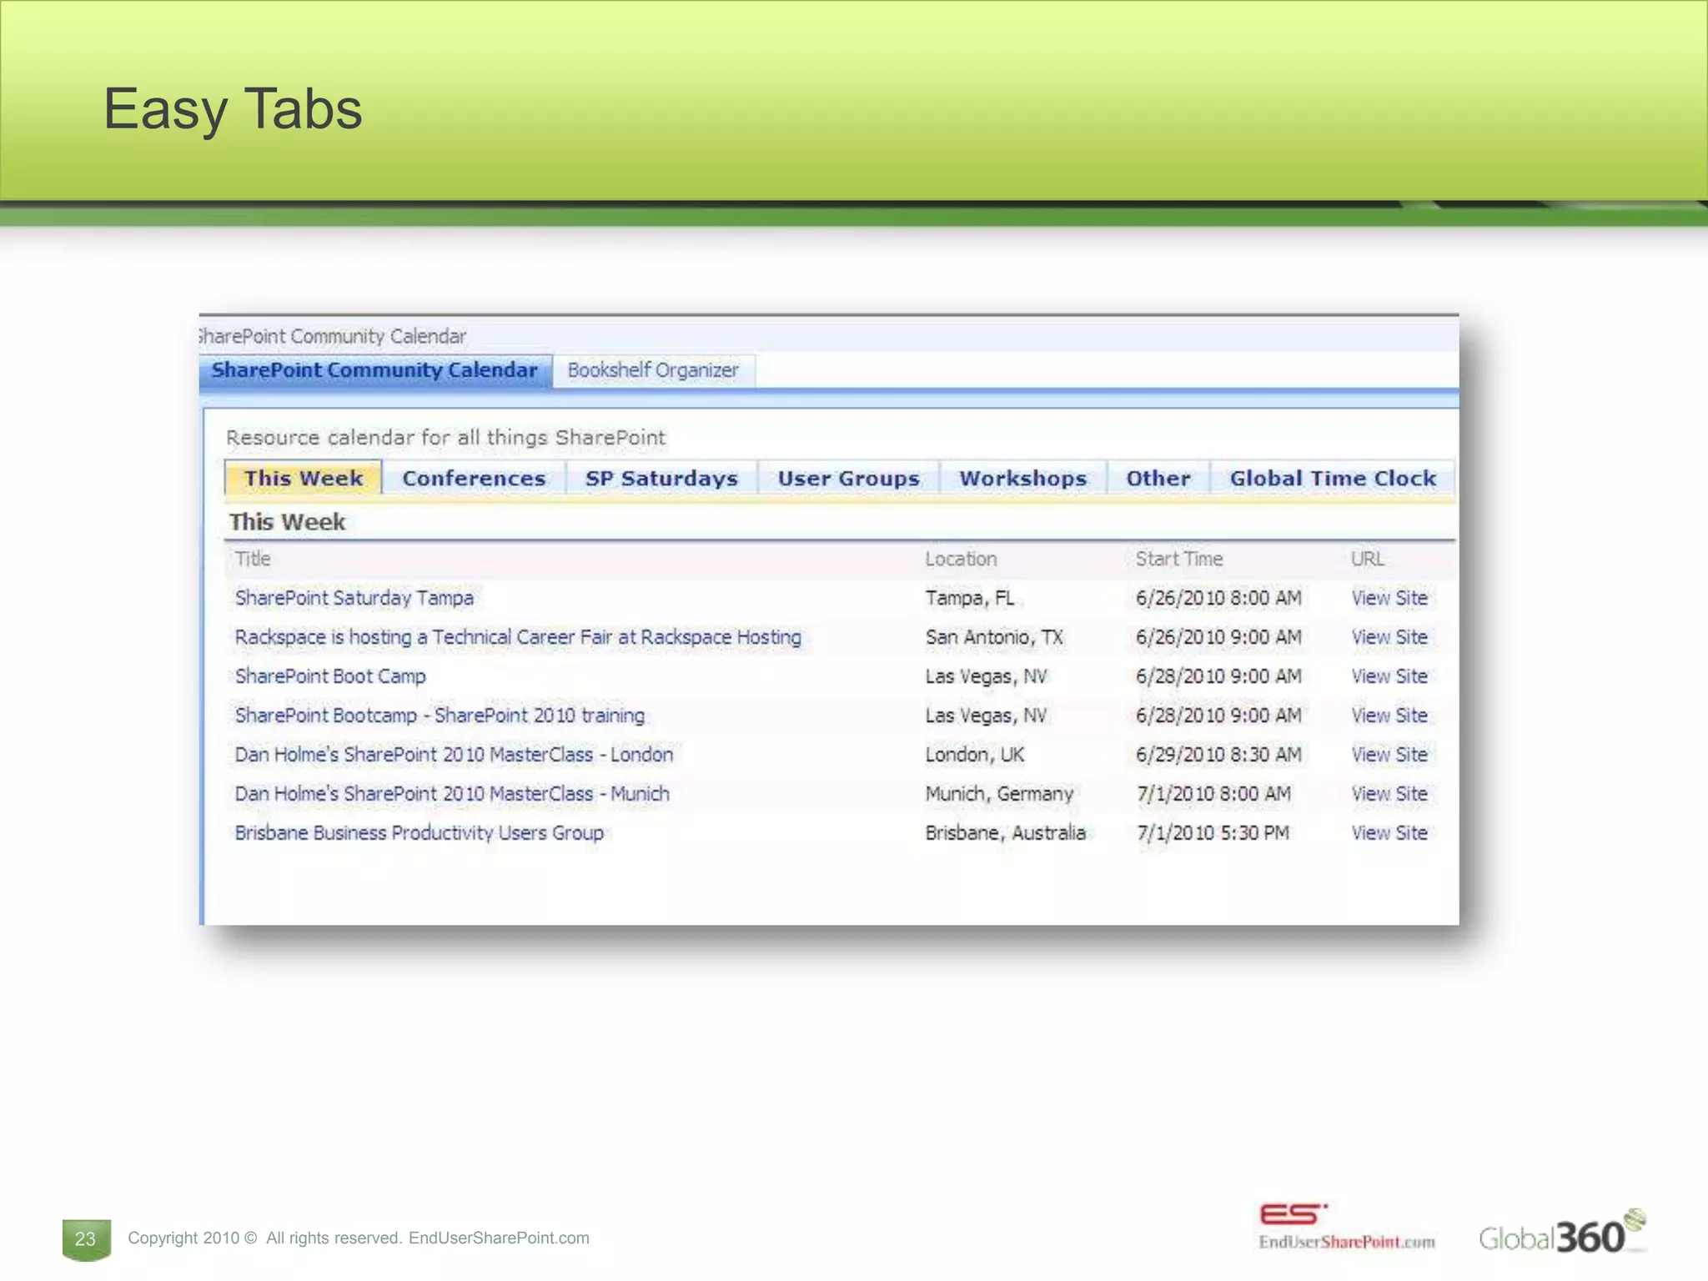Select the SharePoint Community Calendar tab
Screen dimensions: 1708x1281
[374, 370]
